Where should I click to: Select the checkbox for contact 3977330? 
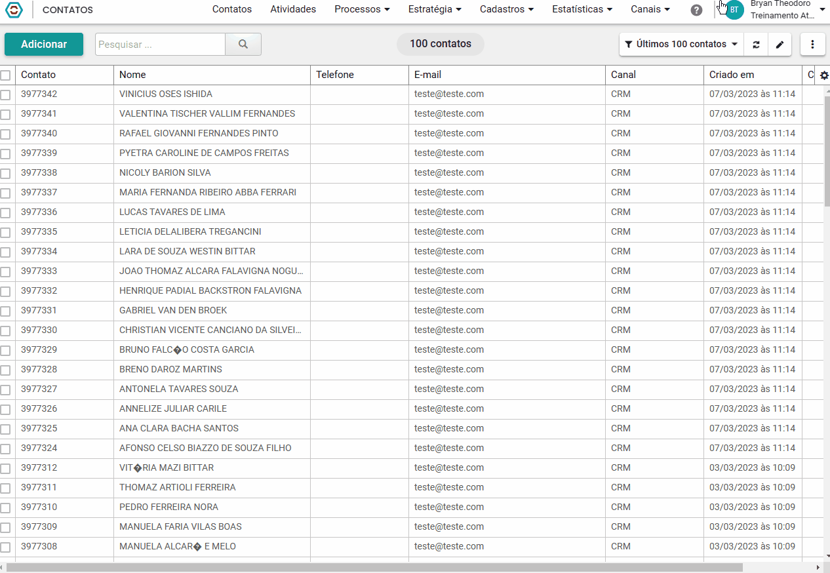pyautogui.click(x=5, y=331)
